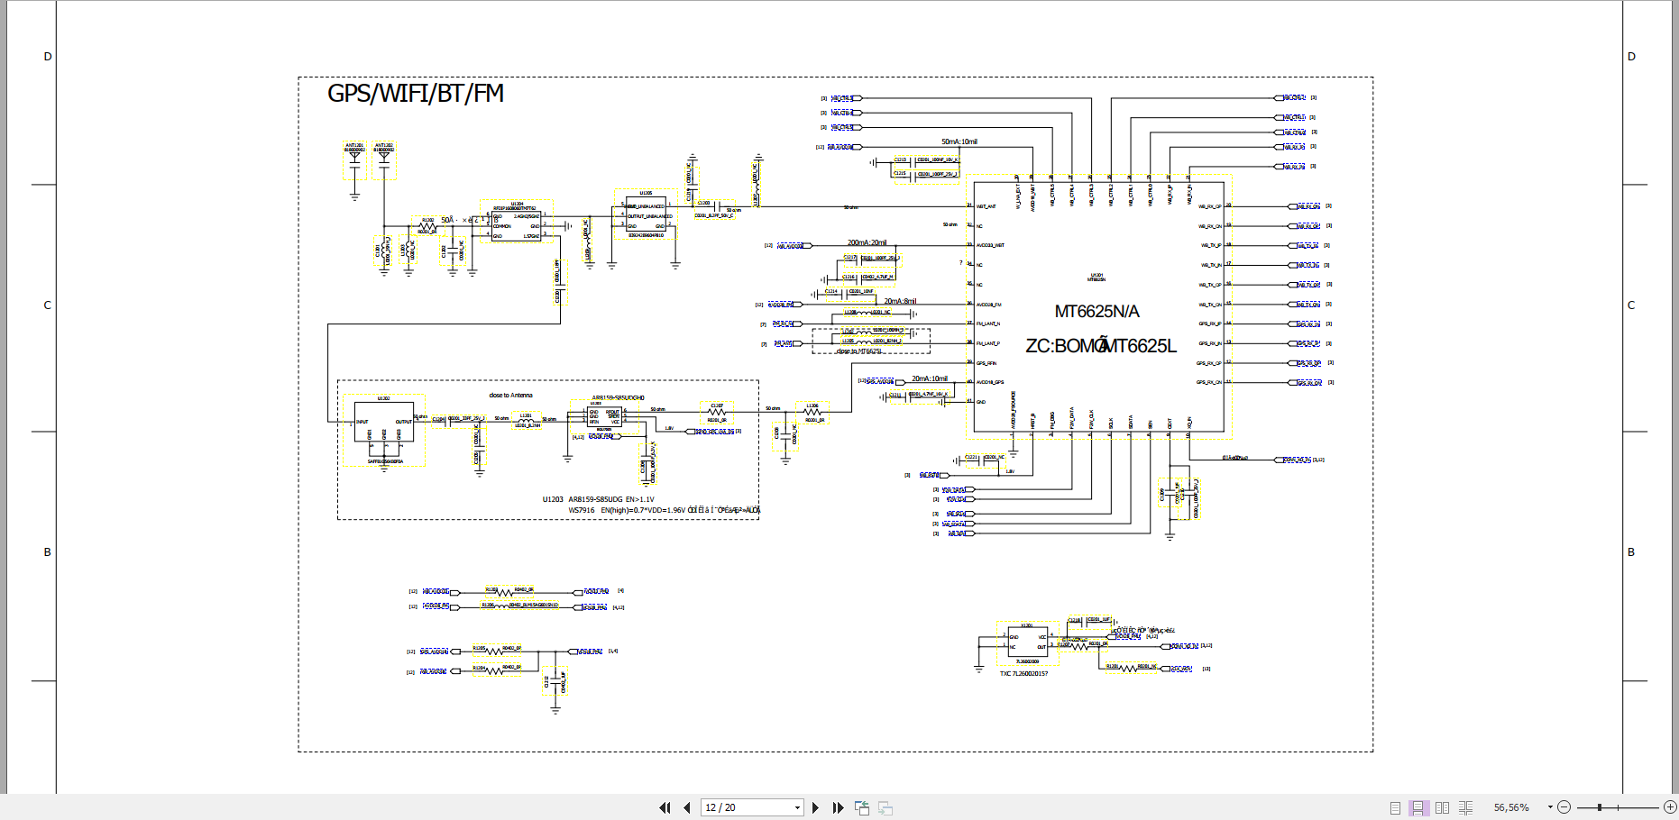Enable continuous facing pages layout

(x=1465, y=807)
